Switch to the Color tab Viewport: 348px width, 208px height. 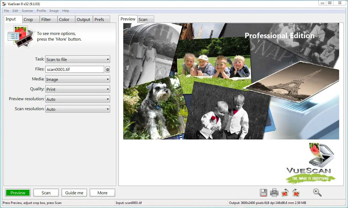pyautogui.click(x=66, y=19)
